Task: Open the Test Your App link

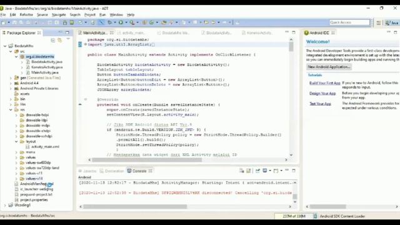Action: [320, 104]
